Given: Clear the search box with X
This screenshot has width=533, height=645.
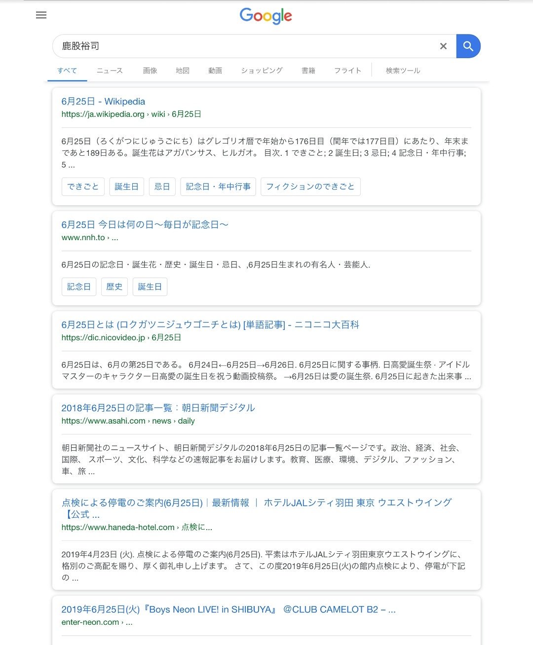Looking at the screenshot, I should 443,46.
